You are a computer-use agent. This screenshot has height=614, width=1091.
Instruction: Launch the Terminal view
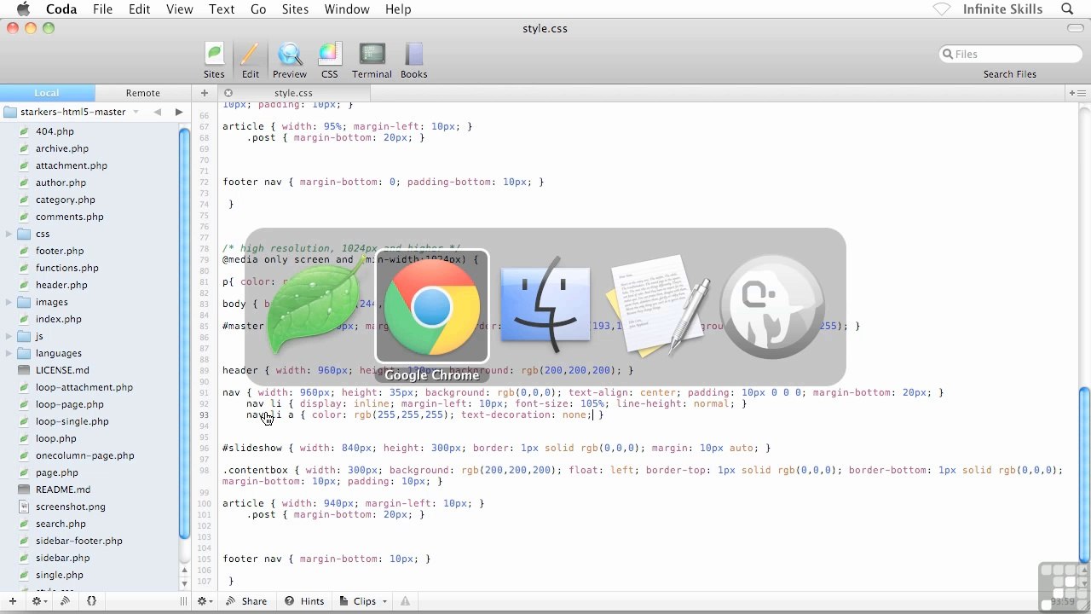[372, 61]
